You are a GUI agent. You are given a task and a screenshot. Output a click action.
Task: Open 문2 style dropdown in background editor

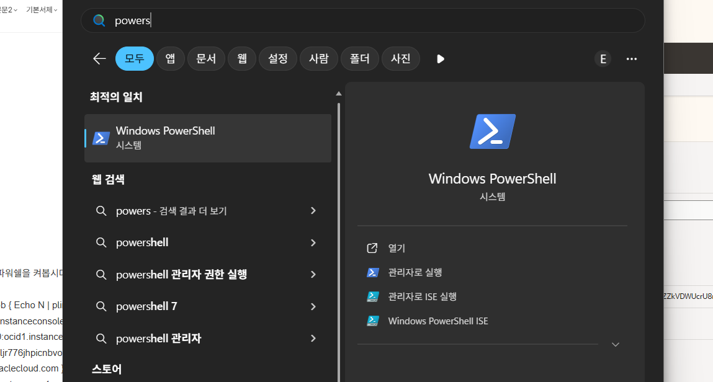coord(9,9)
